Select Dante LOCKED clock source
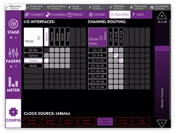 (x=105, y=122)
